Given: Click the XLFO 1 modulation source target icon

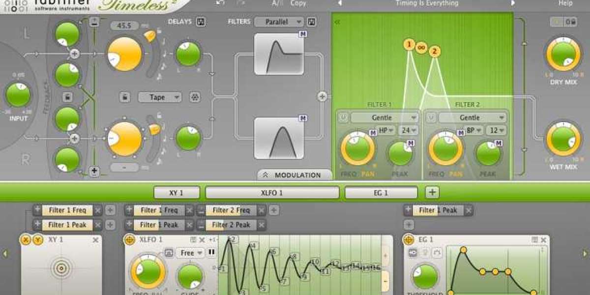Looking at the screenshot, I should click(130, 240).
